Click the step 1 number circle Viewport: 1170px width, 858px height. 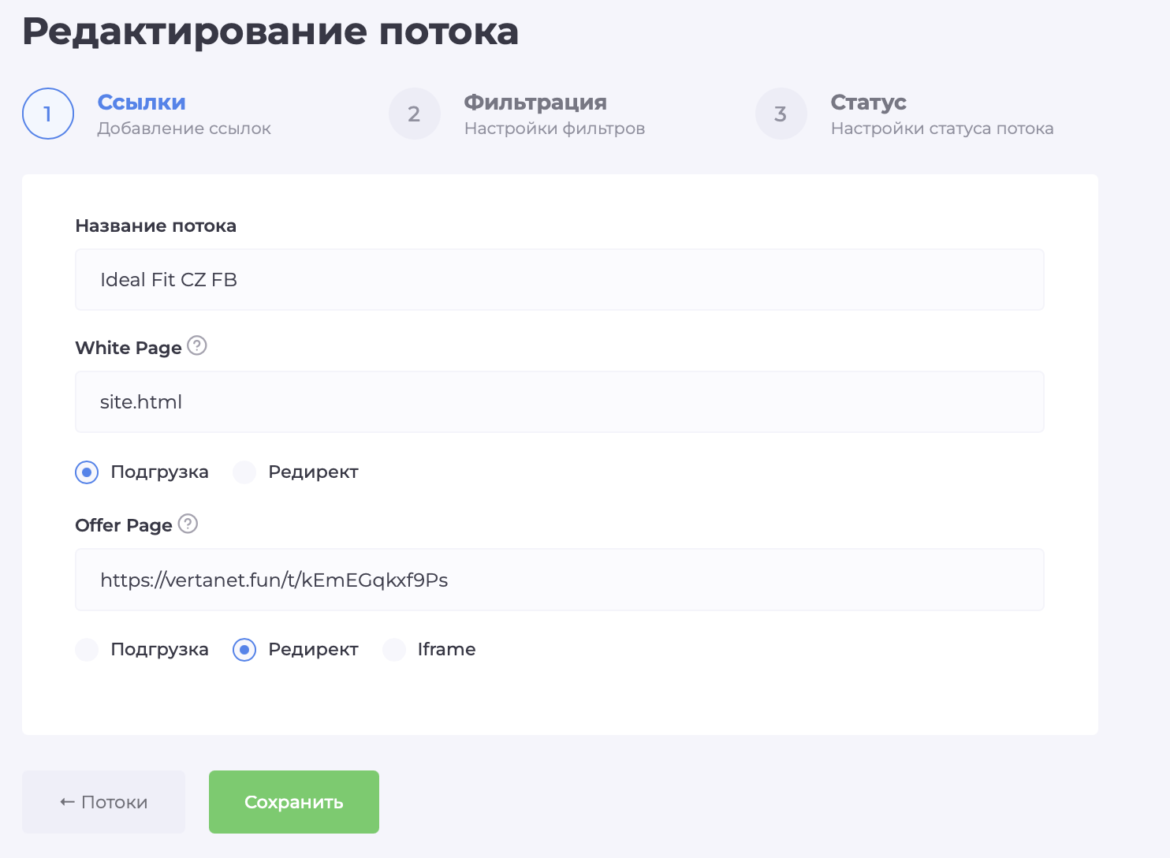pyautogui.click(x=48, y=114)
